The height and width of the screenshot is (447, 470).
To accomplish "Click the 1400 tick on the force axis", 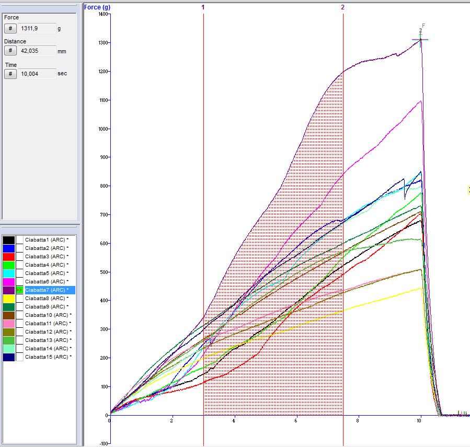I will click(x=103, y=14).
